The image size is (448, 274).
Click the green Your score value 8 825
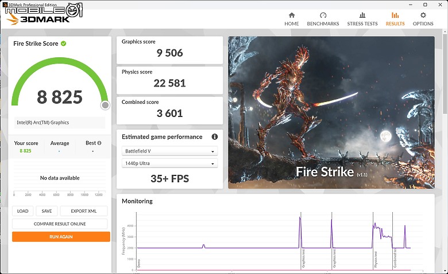tap(25, 151)
